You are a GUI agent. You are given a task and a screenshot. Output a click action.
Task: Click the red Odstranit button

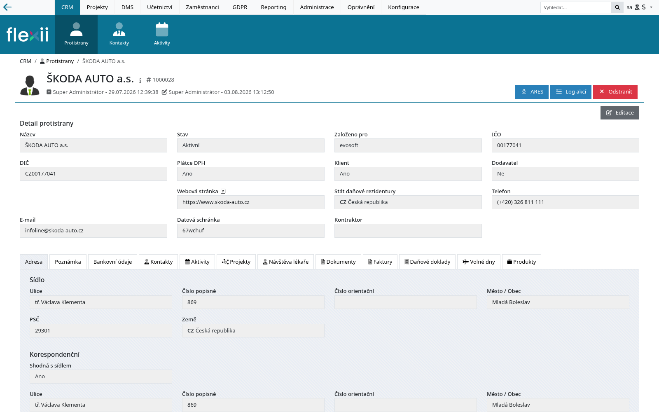(615, 92)
